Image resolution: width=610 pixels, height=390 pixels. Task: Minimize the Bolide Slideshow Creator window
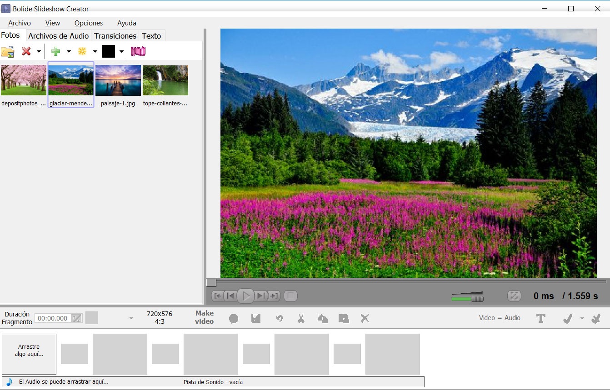(x=544, y=9)
